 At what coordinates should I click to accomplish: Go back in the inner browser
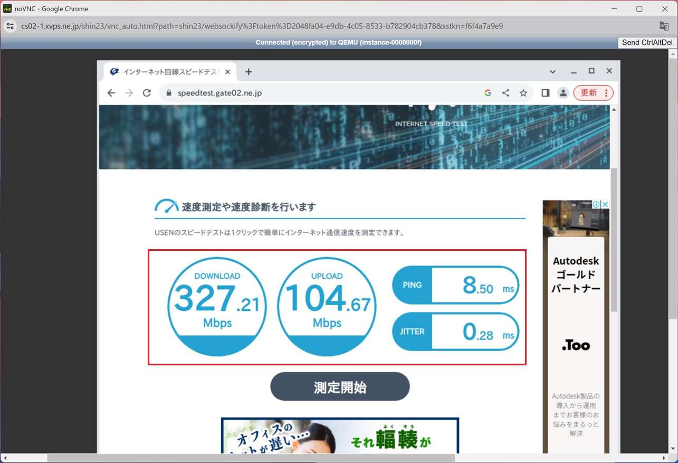(x=111, y=93)
